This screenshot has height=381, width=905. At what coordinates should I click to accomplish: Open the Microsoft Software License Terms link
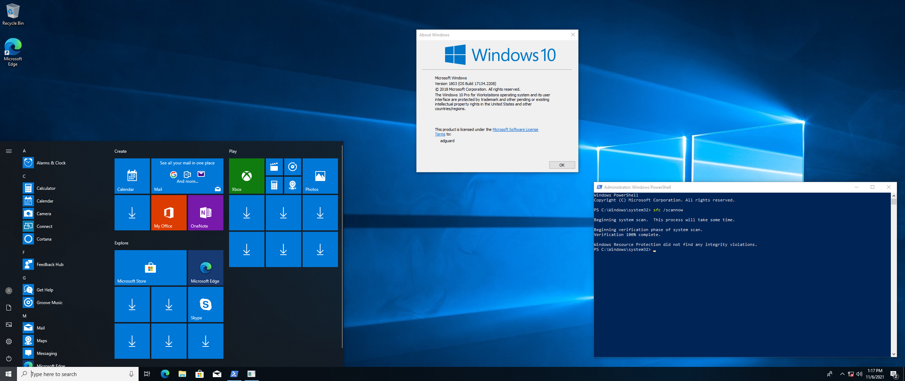[515, 129]
